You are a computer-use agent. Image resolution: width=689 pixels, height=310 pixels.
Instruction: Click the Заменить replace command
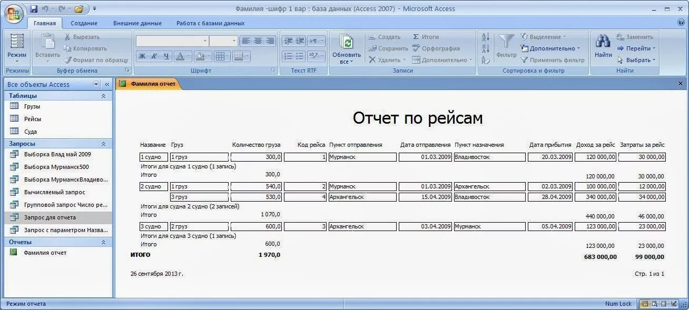click(635, 37)
